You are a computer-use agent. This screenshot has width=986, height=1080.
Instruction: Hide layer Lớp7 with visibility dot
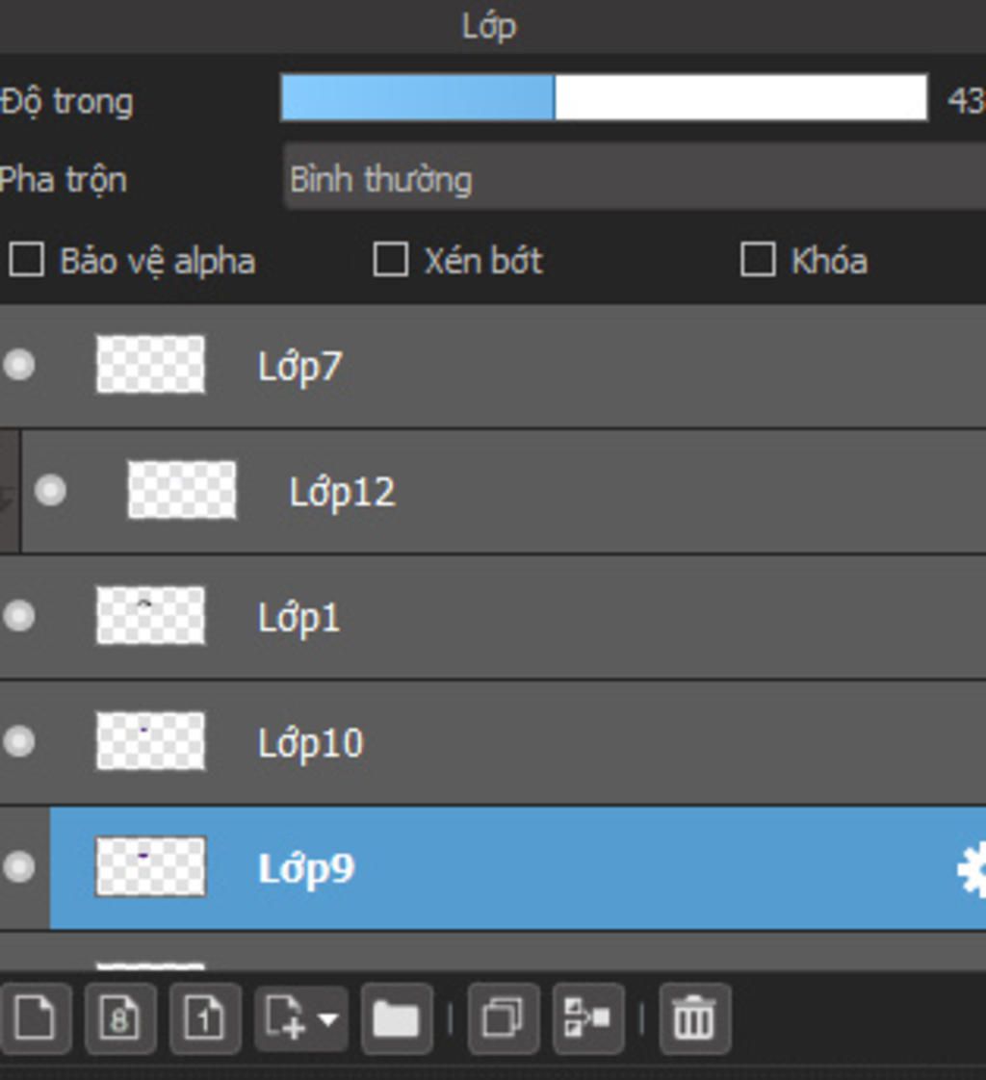click(x=18, y=365)
